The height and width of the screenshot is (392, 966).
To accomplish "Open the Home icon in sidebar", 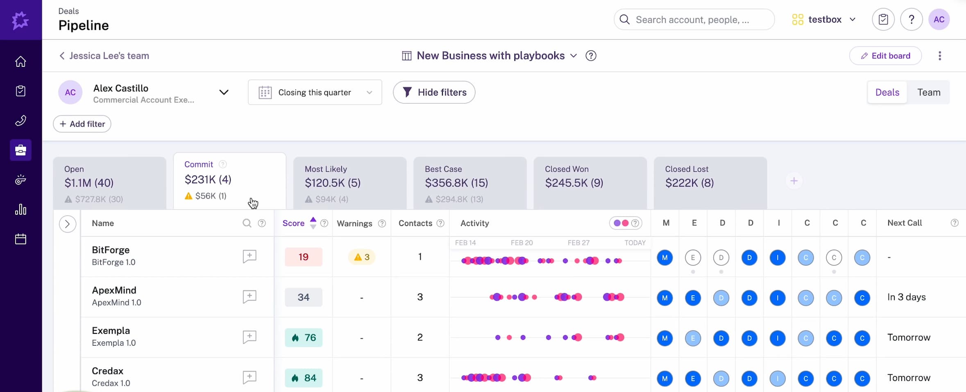I will pyautogui.click(x=20, y=62).
